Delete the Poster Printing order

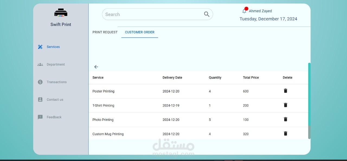pyautogui.click(x=285, y=91)
